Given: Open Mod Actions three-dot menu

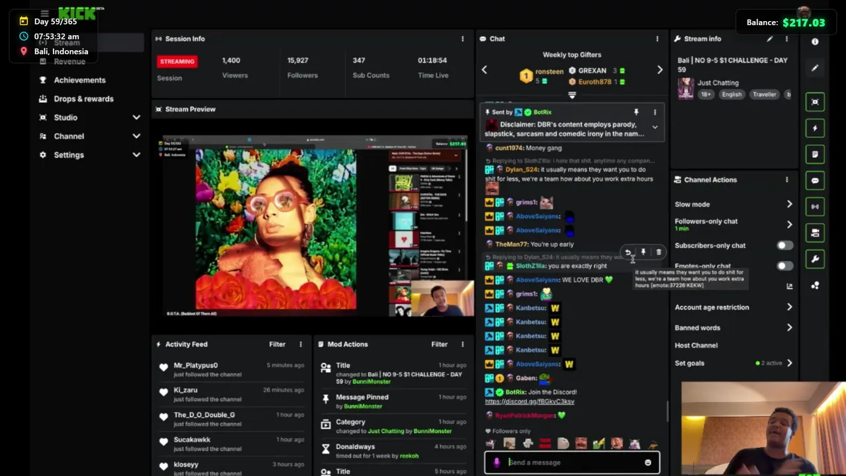Looking at the screenshot, I should pos(463,344).
